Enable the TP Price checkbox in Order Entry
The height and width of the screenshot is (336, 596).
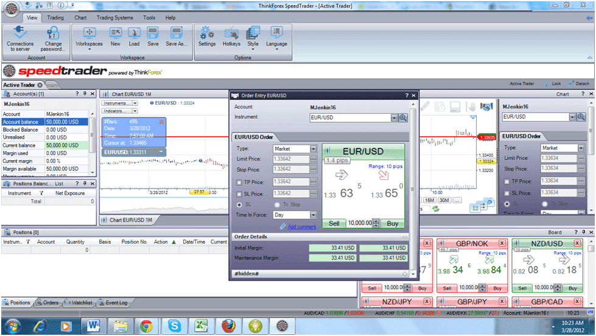(x=239, y=182)
